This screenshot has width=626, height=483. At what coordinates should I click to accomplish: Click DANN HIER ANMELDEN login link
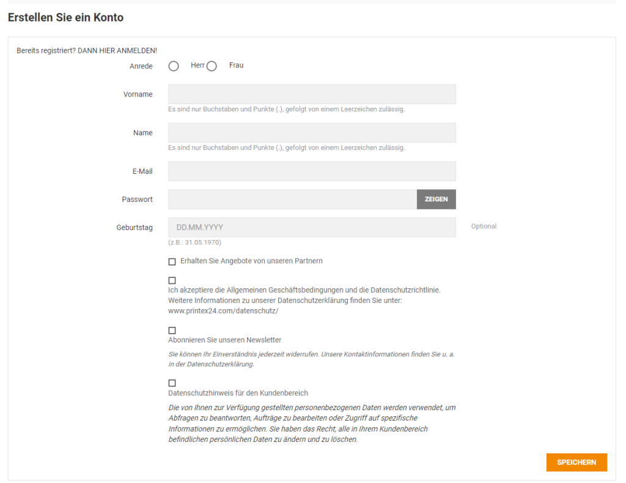tap(117, 51)
